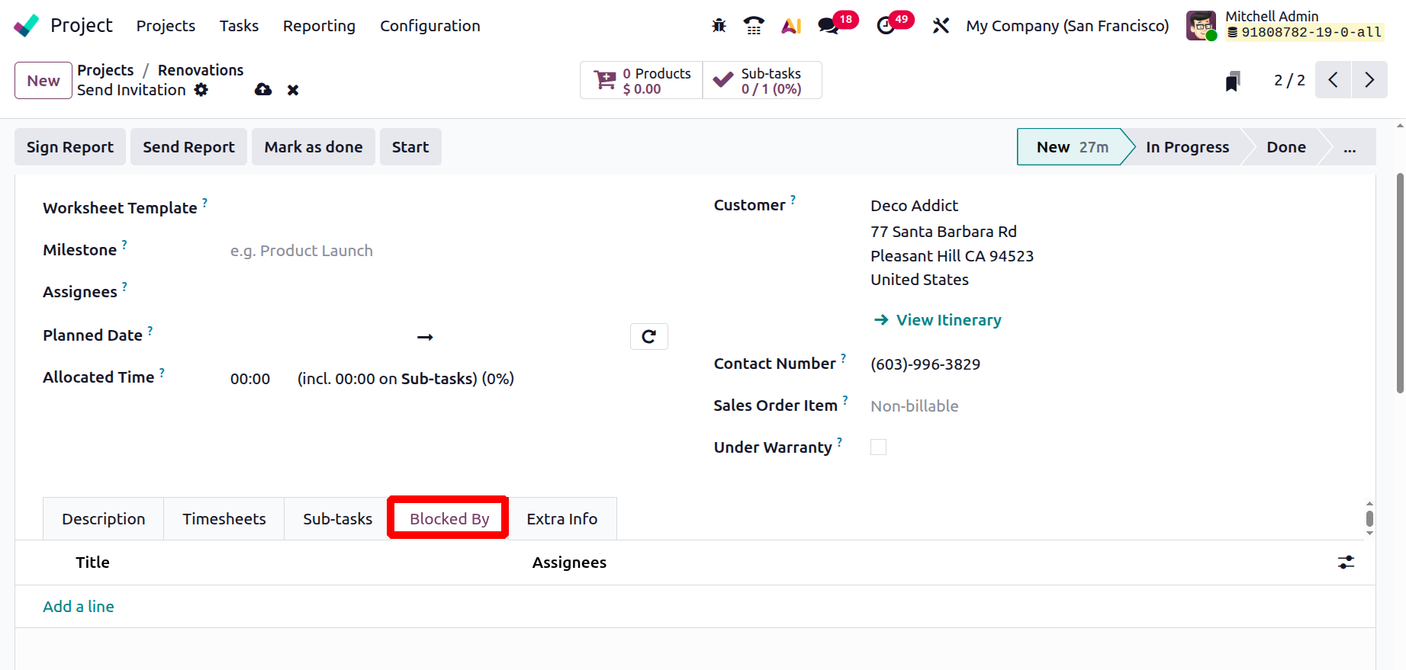
Task: Click the View Itinerary link
Action: (948, 320)
